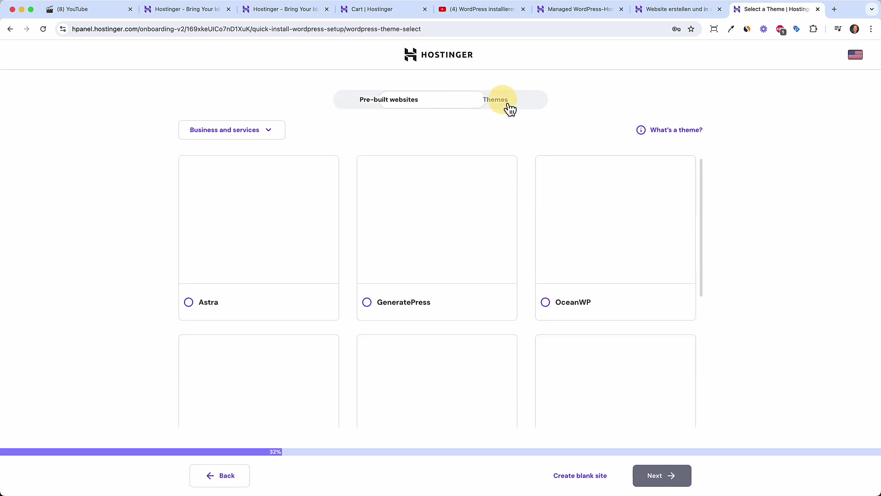Close the YouTube tab
The height and width of the screenshot is (496, 881).
[130, 9]
